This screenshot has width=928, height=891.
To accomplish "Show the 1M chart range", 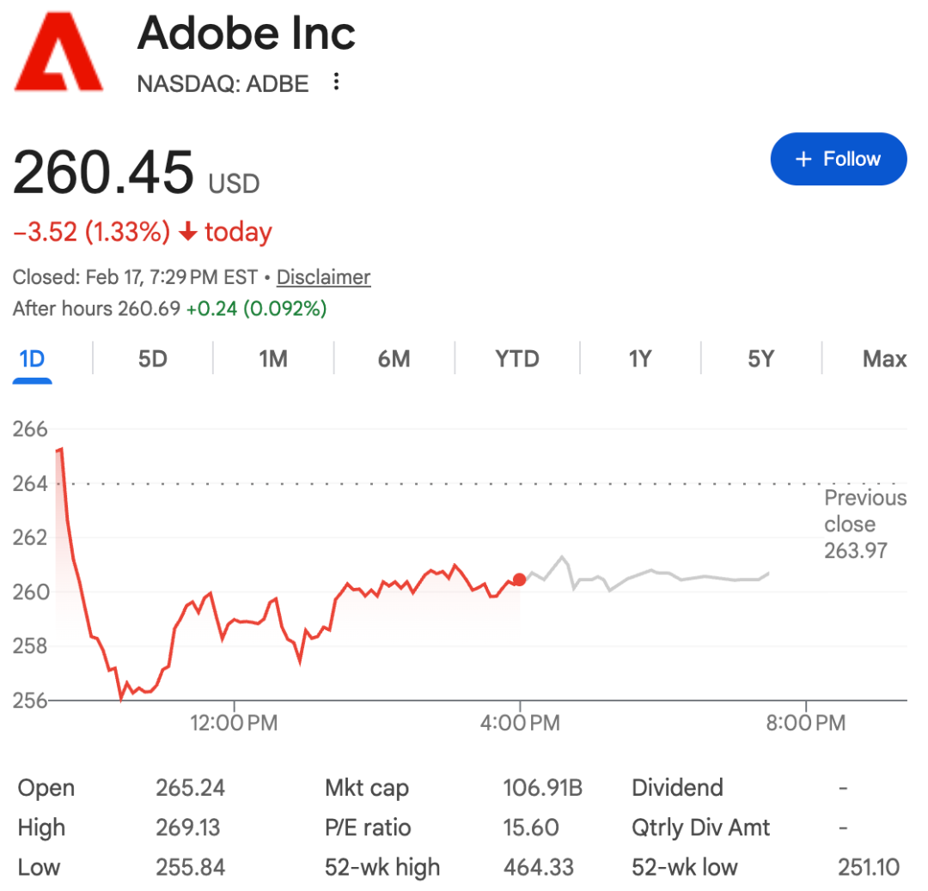I will click(273, 358).
